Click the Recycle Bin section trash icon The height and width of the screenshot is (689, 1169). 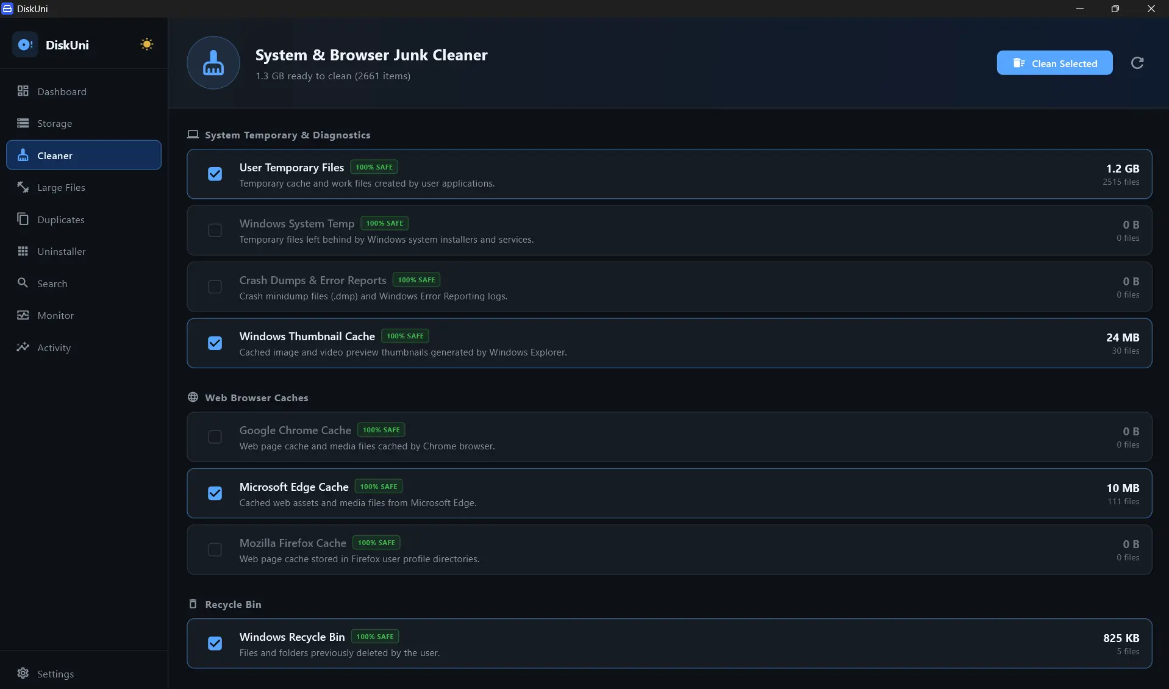tap(193, 604)
